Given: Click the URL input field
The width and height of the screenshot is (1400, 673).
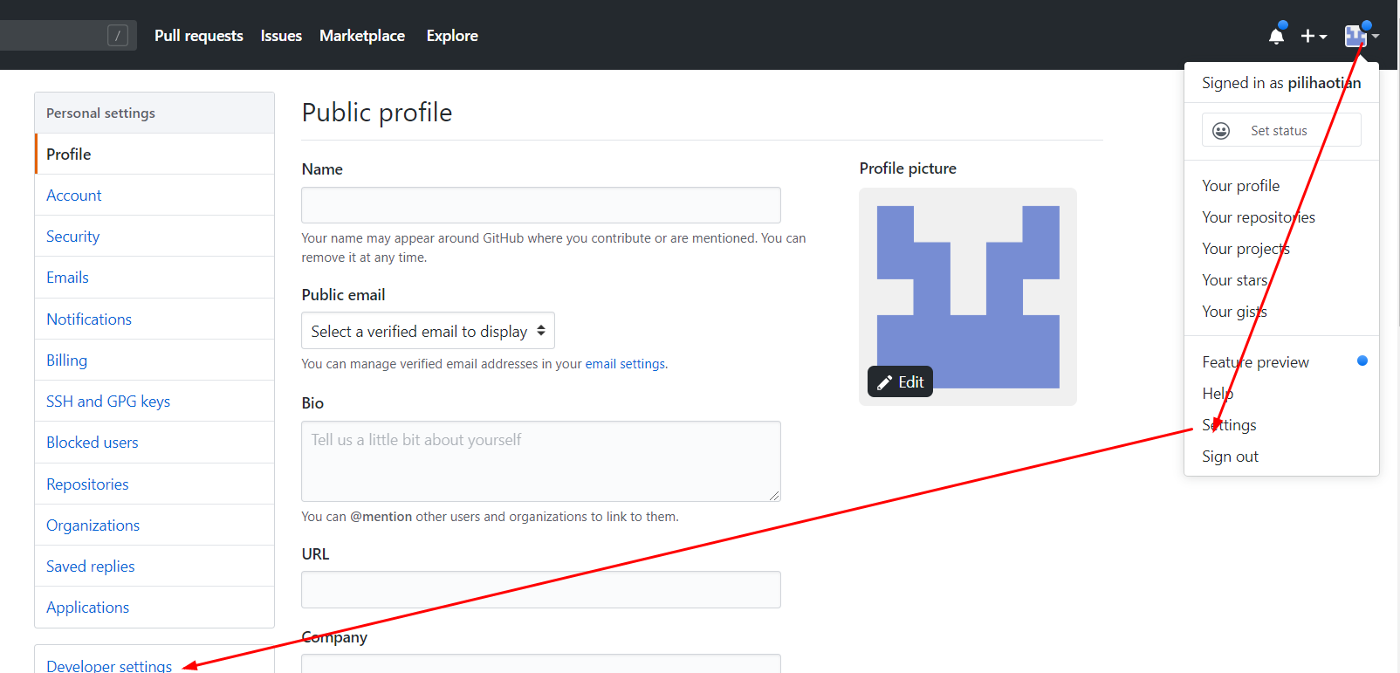Looking at the screenshot, I should pyautogui.click(x=541, y=589).
